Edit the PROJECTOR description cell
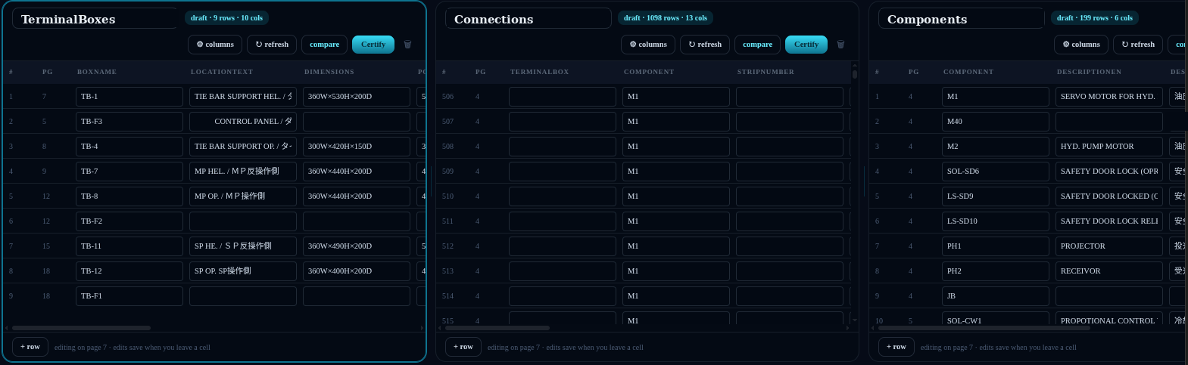 click(1109, 246)
